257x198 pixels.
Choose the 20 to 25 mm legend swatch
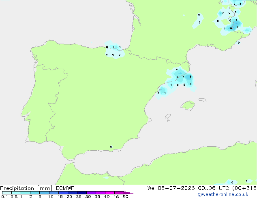[x=73, y=193]
